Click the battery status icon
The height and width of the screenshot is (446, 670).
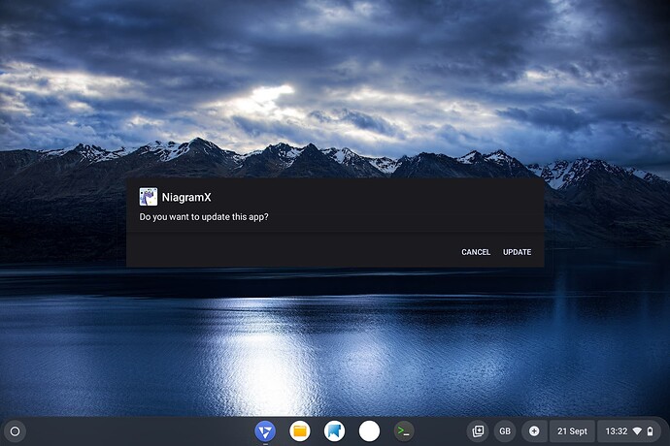tap(650, 431)
